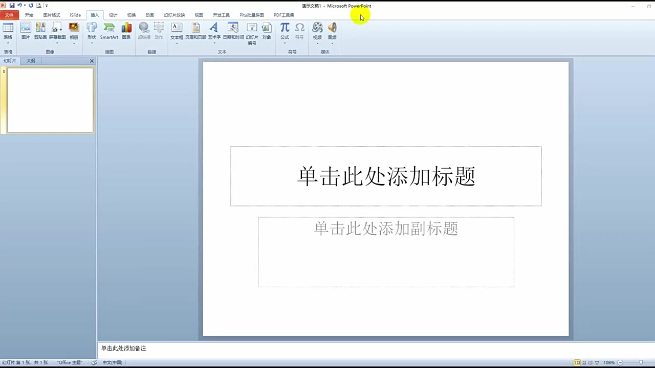The height and width of the screenshot is (368, 655).
Task: Expand the 视频 video dropdown arrow
Action: 317,43
